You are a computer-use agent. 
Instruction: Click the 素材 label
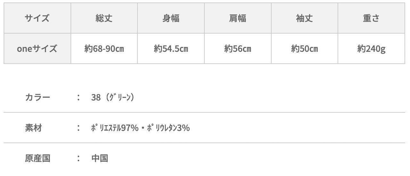[33, 128]
